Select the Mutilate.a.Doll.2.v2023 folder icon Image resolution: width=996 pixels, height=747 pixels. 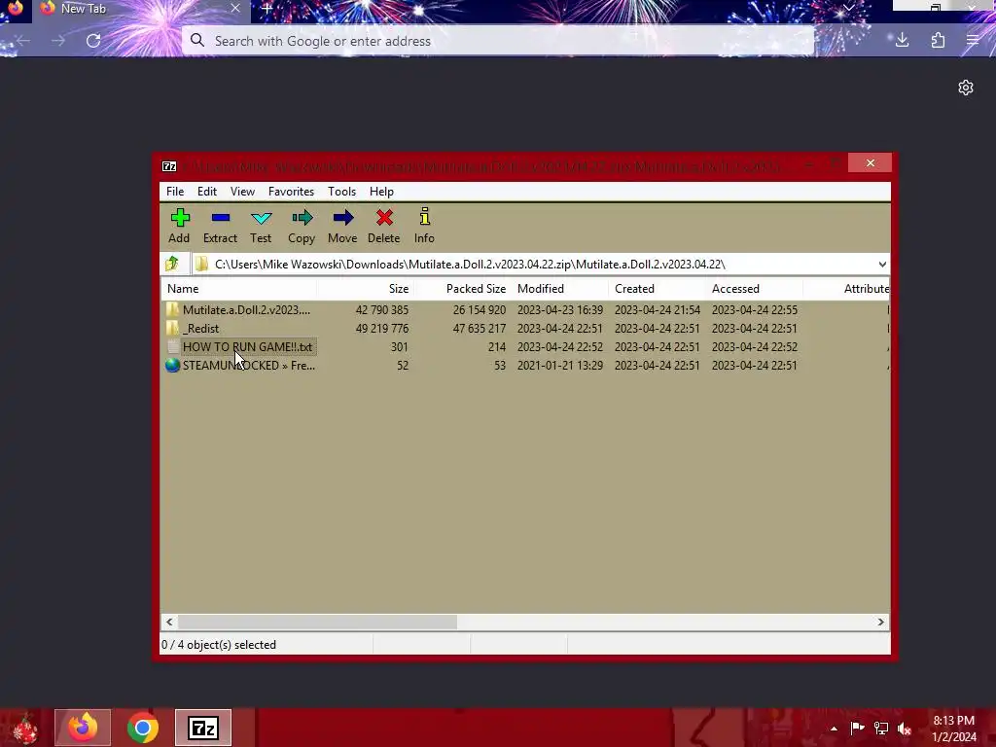pyautogui.click(x=172, y=309)
